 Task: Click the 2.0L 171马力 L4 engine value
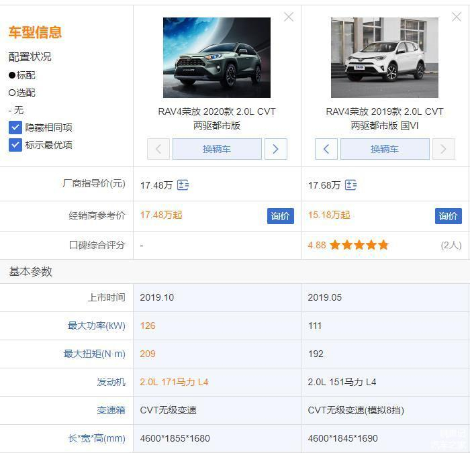click(x=174, y=382)
